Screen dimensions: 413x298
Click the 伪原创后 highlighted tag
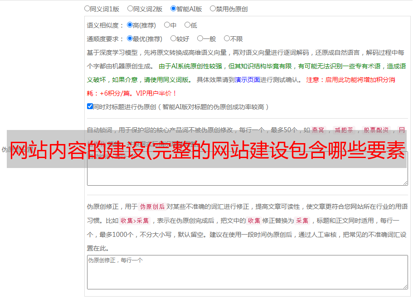(152, 207)
